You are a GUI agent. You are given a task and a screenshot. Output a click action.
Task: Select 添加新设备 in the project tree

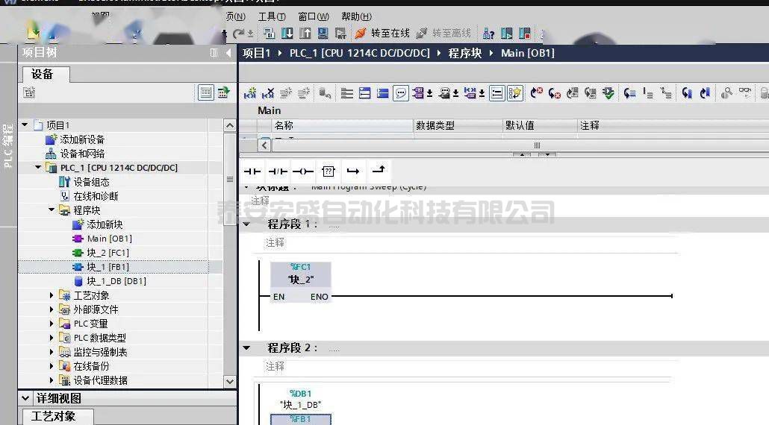tap(82, 139)
